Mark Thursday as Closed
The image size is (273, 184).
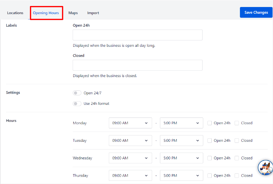(237, 176)
